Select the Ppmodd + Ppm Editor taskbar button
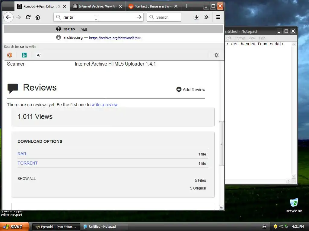Screen dimensions: 309x231 [x=56, y=227]
